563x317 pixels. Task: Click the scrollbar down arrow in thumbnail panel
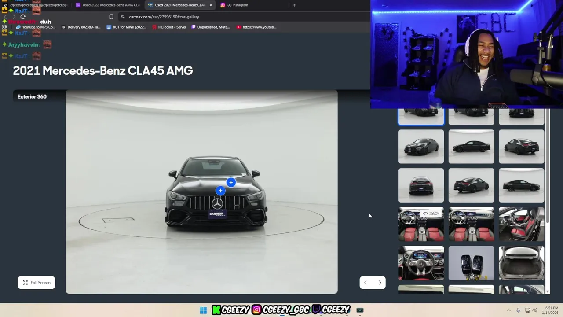[548, 291]
